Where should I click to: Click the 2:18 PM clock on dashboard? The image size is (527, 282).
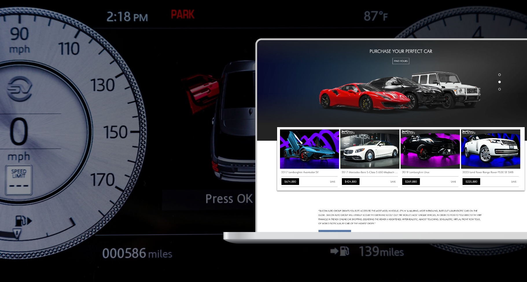click(x=127, y=17)
